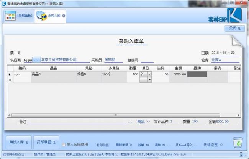Close the 采购入库 tab via its x icon
The image size is (249, 159).
coord(64,16)
